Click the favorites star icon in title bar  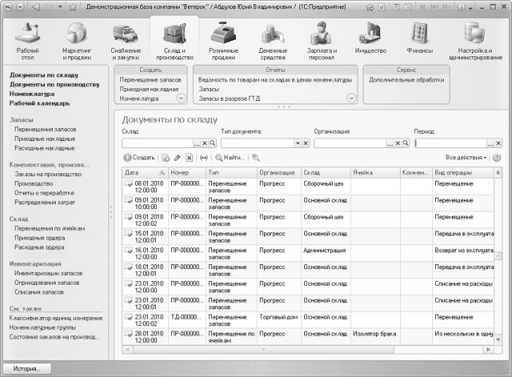[73, 7]
